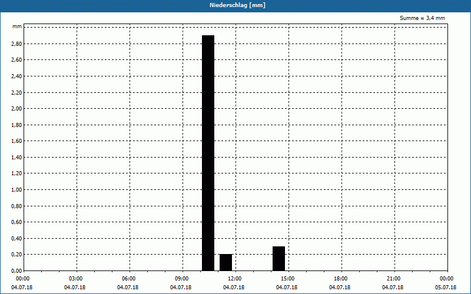Image resolution: width=471 pixels, height=294 pixels.
Task: Click the 'Niederschlag [mm]' chart title
Action: [x=237, y=5]
